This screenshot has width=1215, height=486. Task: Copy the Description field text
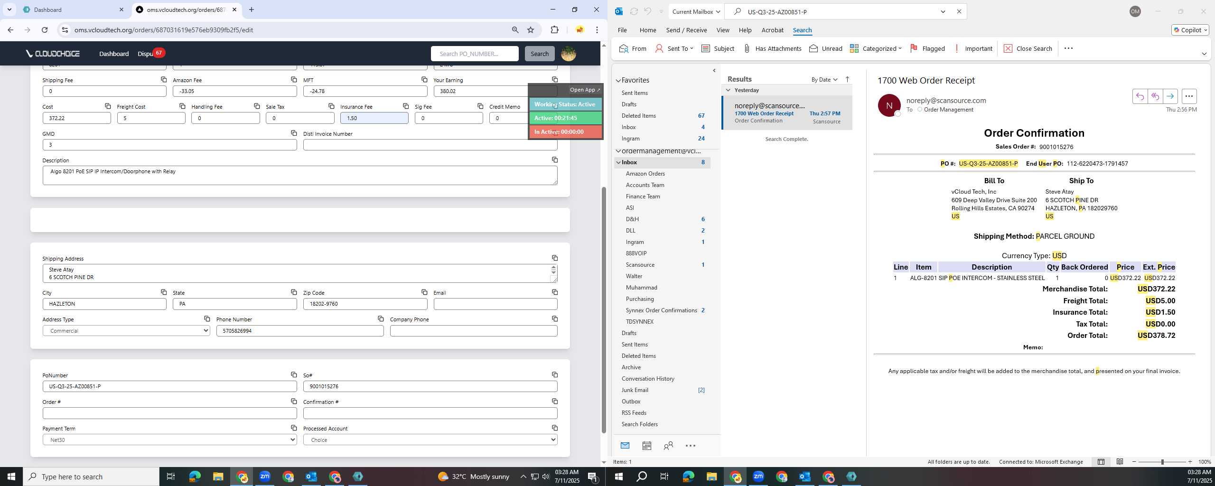554,159
